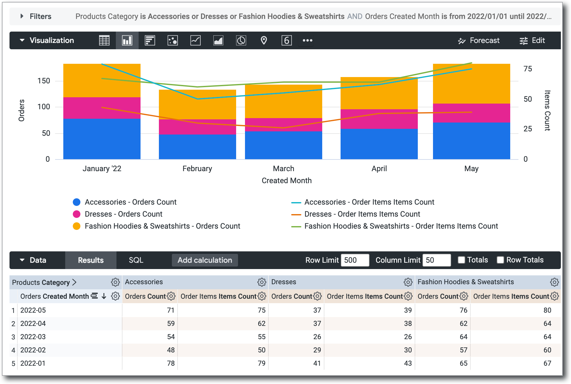Switch to bar chart visualization
Image resolution: width=571 pixels, height=384 pixels.
pos(150,40)
